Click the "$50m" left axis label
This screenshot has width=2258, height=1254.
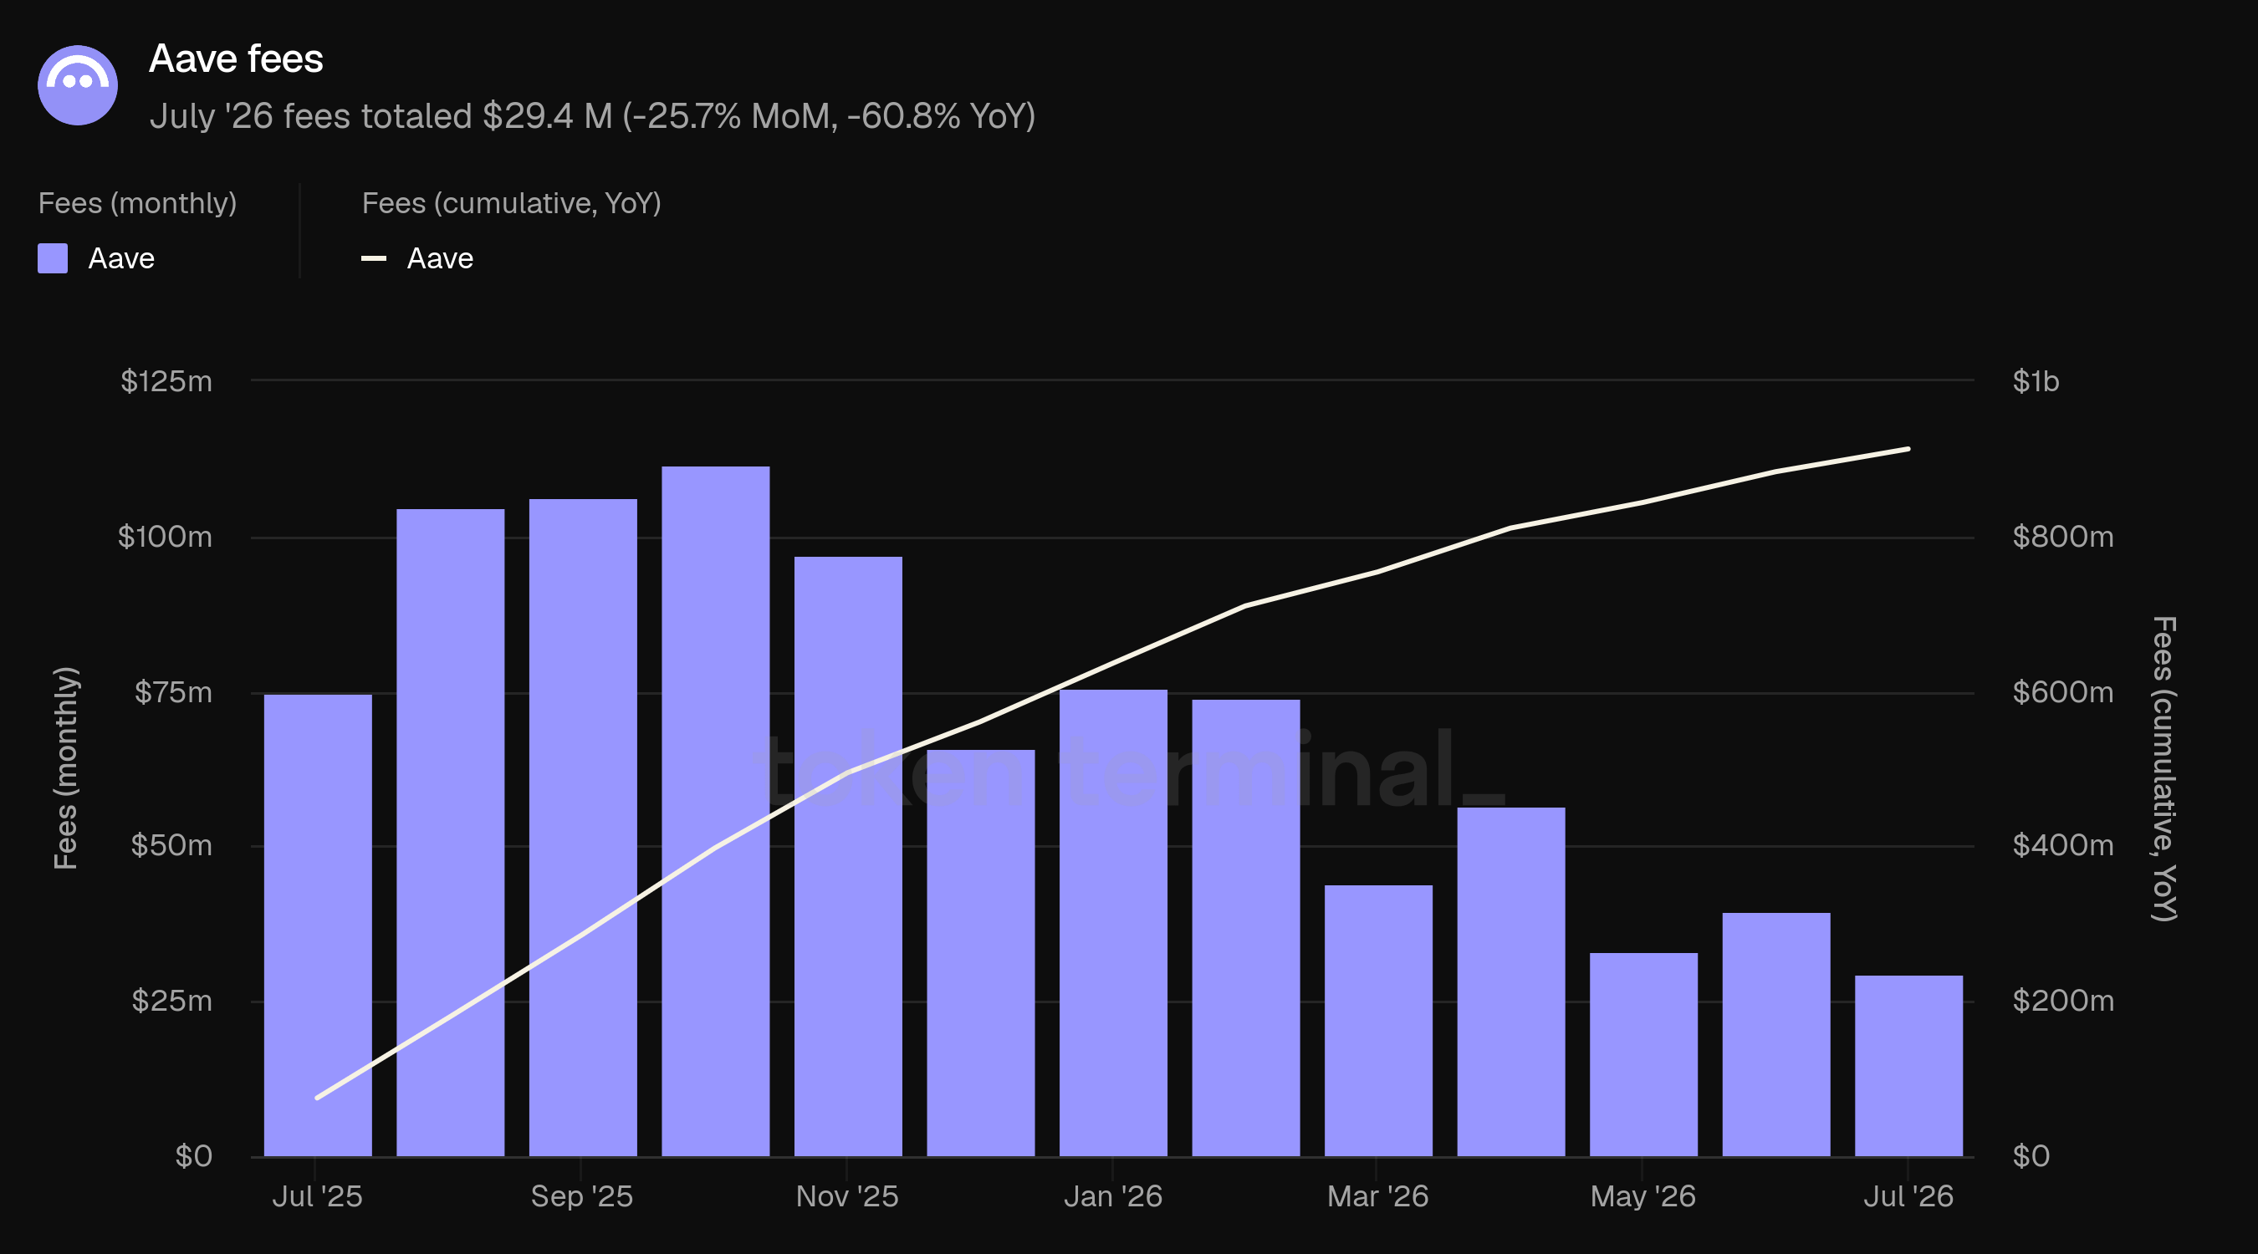[171, 846]
